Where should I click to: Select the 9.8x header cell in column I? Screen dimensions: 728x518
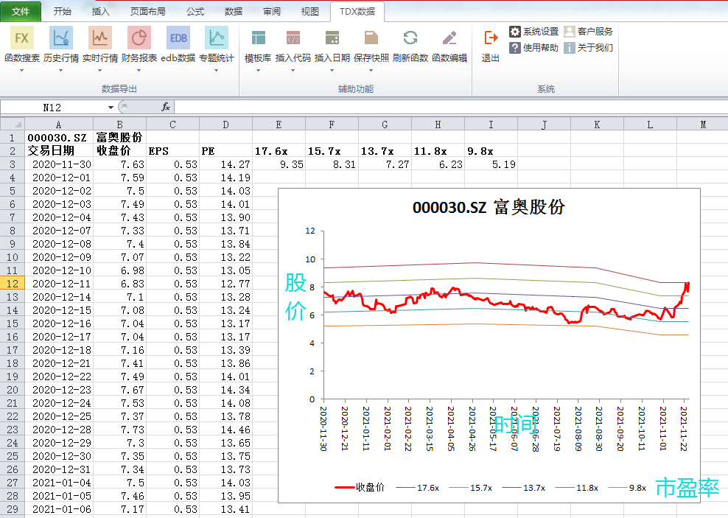click(x=491, y=151)
